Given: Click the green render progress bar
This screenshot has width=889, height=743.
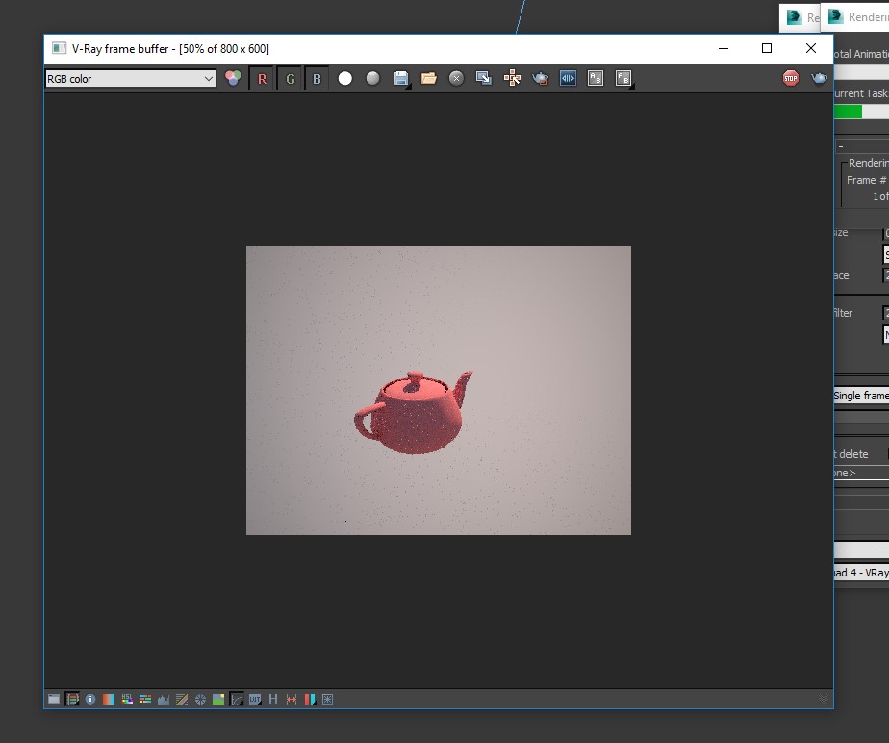Looking at the screenshot, I should coord(848,112).
